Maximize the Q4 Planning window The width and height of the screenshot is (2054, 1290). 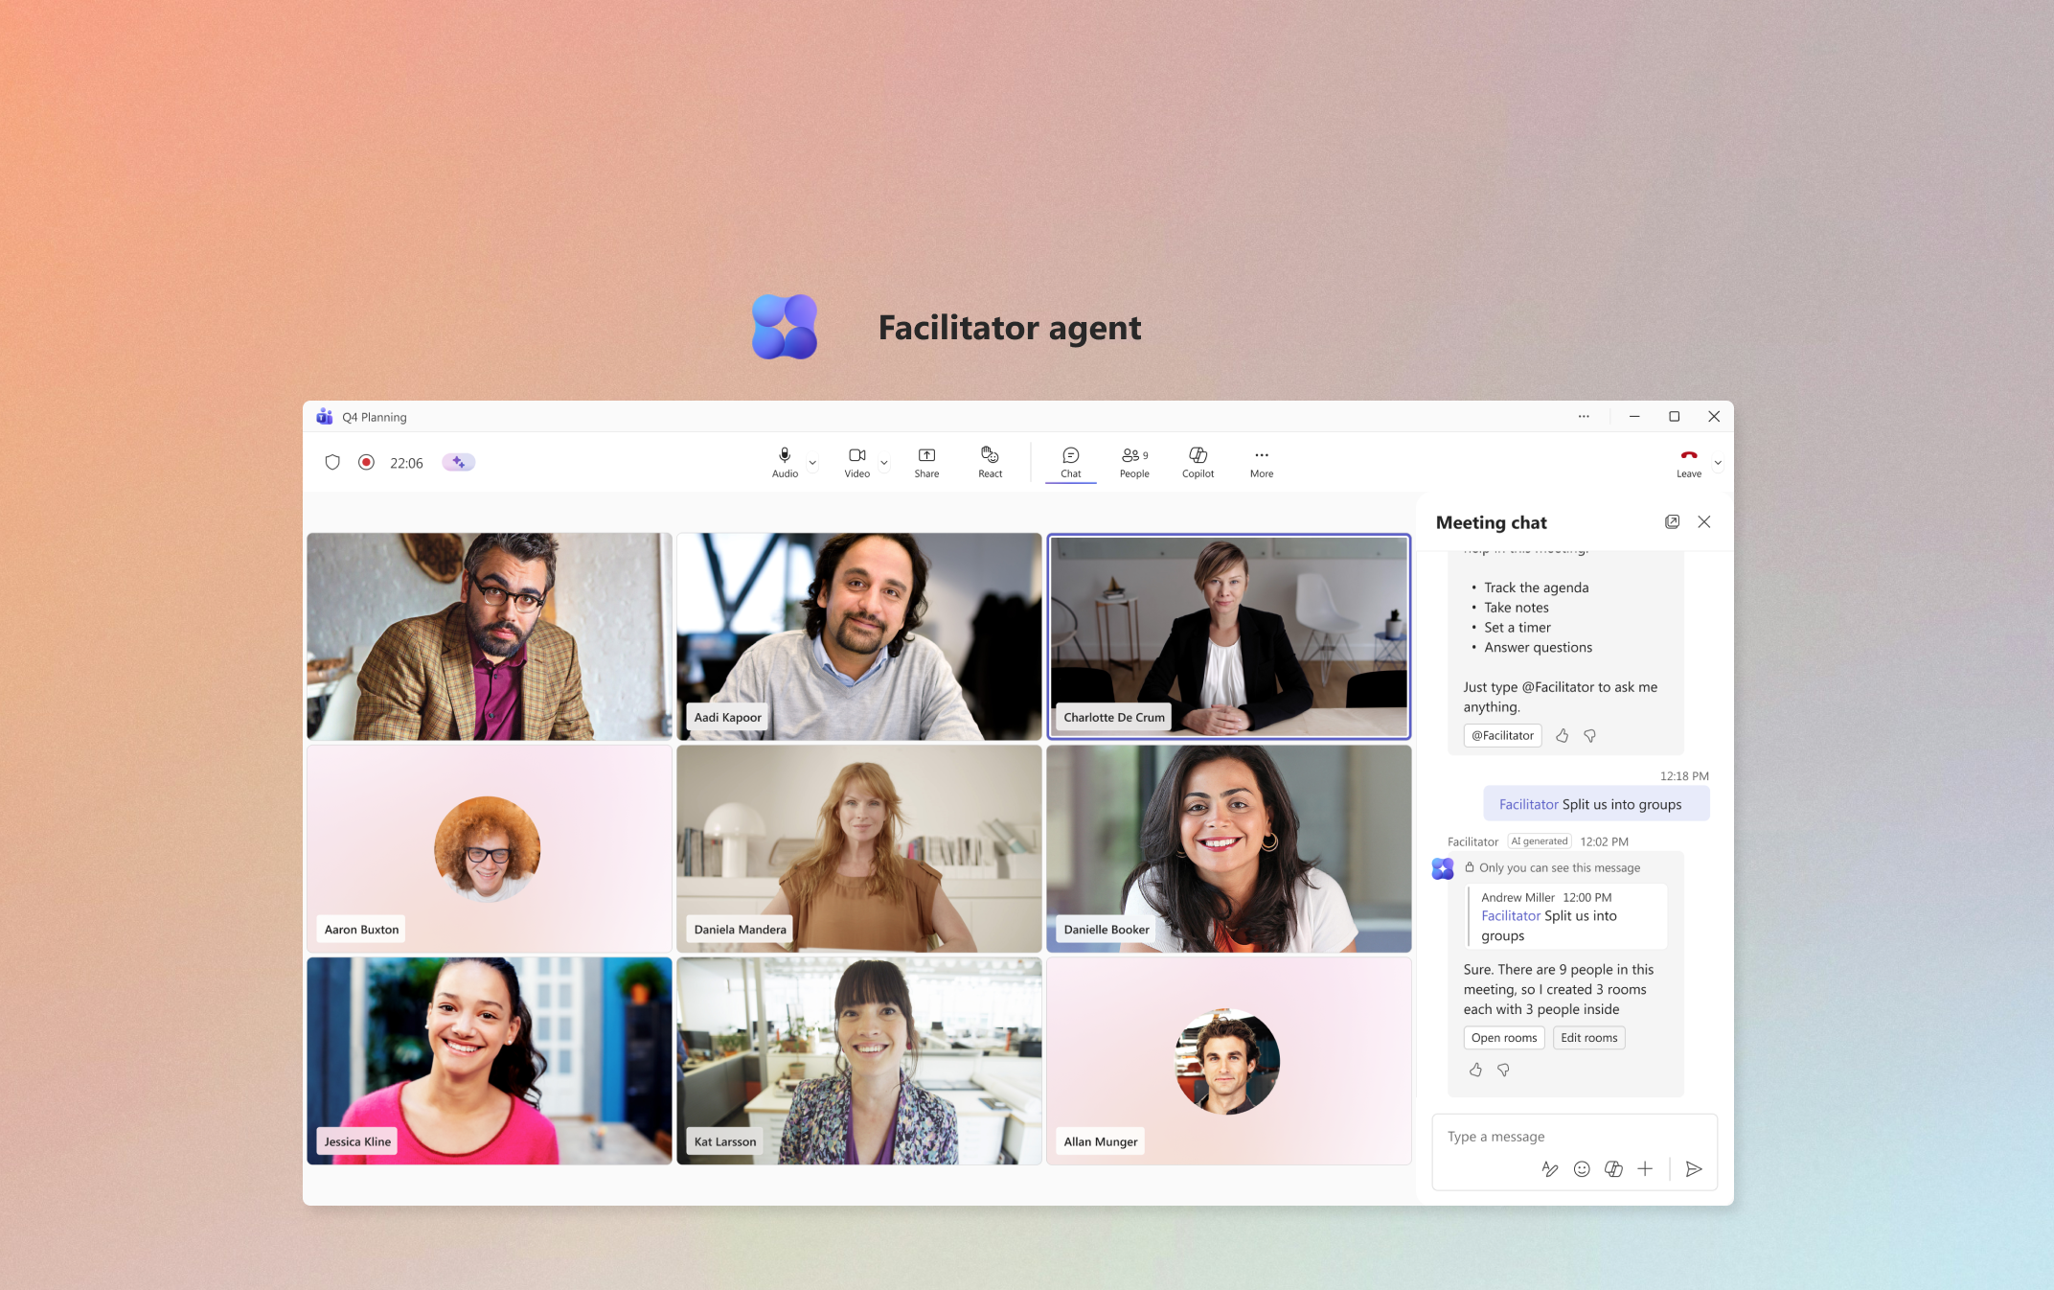click(1675, 416)
